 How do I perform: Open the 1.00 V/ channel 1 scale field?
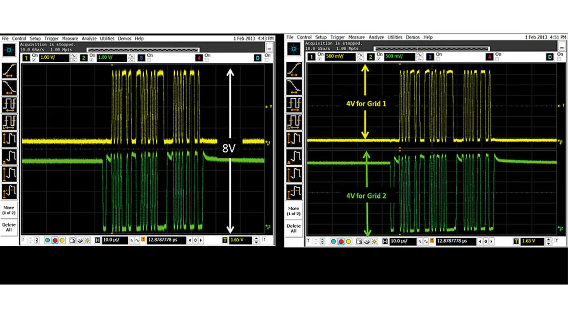click(x=54, y=58)
